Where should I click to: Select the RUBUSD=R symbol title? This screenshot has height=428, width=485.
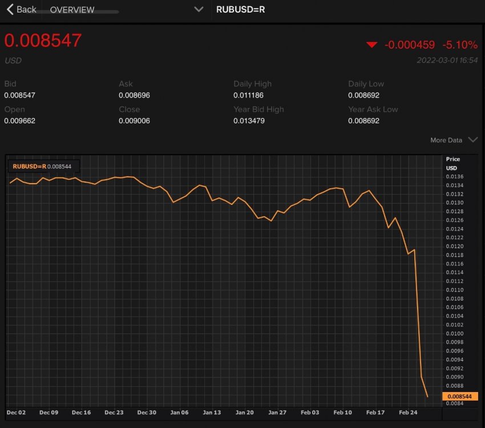(x=240, y=10)
